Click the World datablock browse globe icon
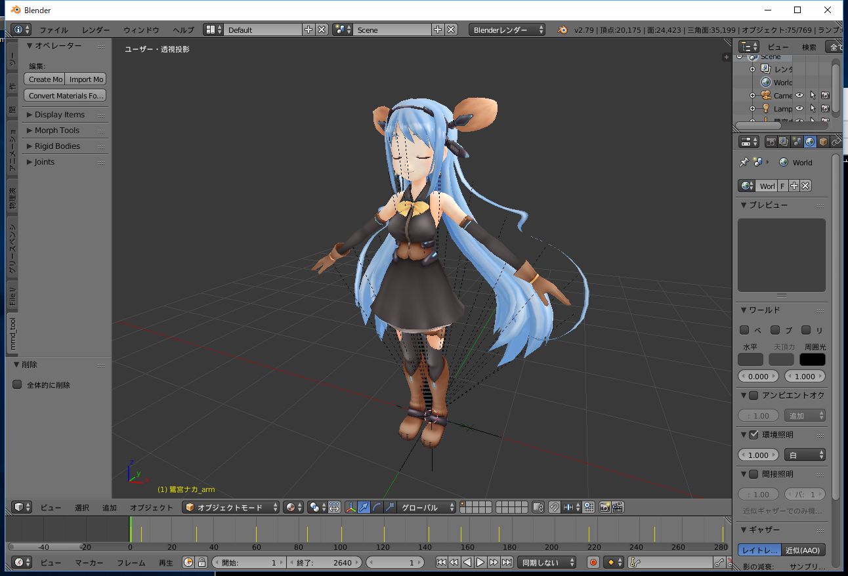Image resolution: width=848 pixels, height=576 pixels. click(x=747, y=186)
